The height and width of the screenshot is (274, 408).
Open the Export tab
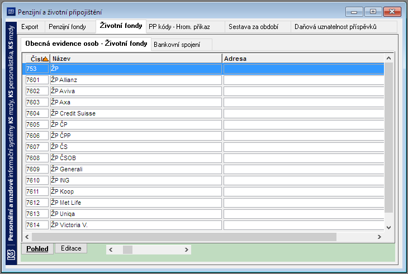click(30, 27)
